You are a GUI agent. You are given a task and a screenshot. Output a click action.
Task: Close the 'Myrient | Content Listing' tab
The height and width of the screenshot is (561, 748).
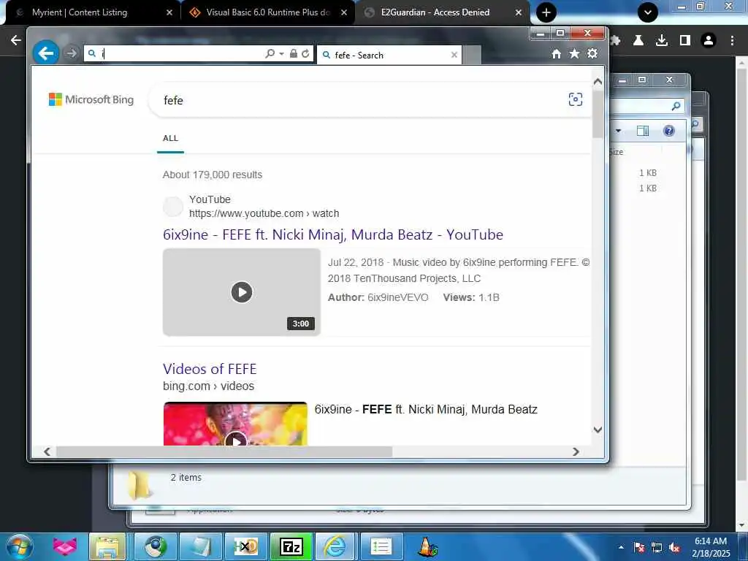(169, 13)
